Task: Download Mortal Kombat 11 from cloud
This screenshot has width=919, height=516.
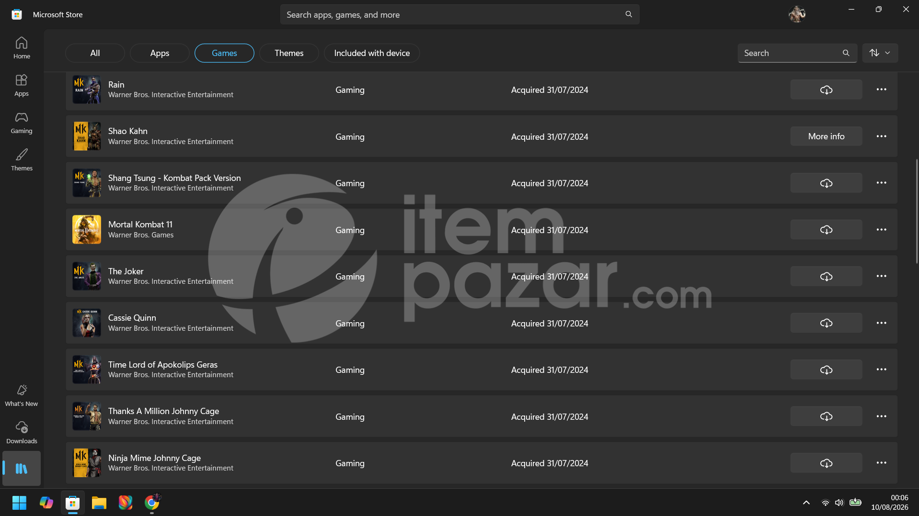Action: (826, 230)
